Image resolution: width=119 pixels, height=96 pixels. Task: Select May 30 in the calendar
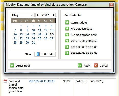point(27,42)
